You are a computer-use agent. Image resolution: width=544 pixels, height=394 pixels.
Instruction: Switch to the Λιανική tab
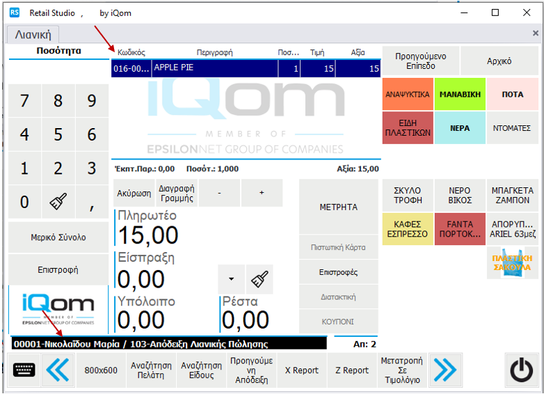pos(33,34)
